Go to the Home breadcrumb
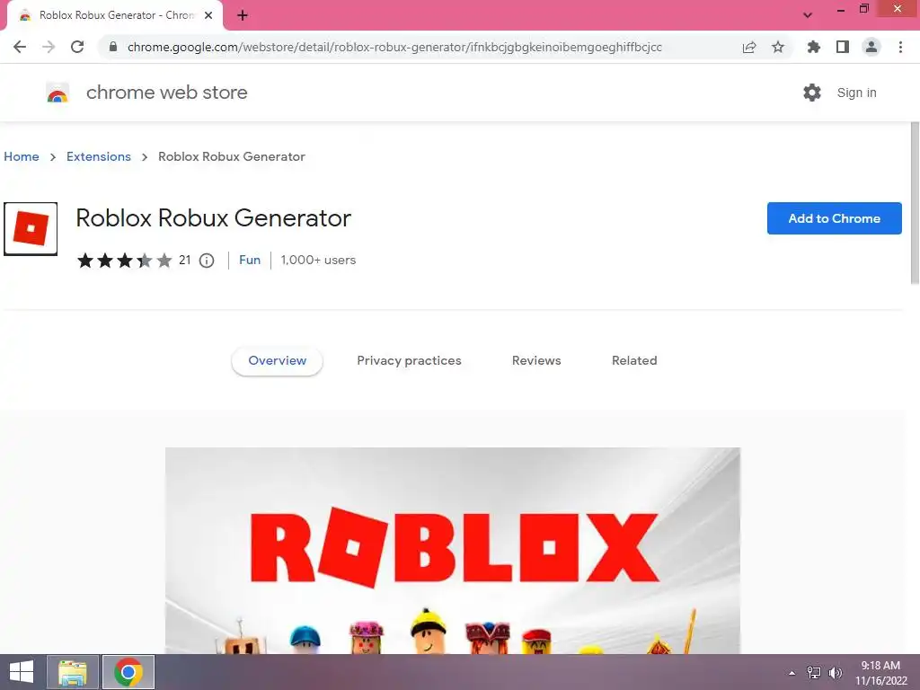This screenshot has width=920, height=690. (22, 156)
